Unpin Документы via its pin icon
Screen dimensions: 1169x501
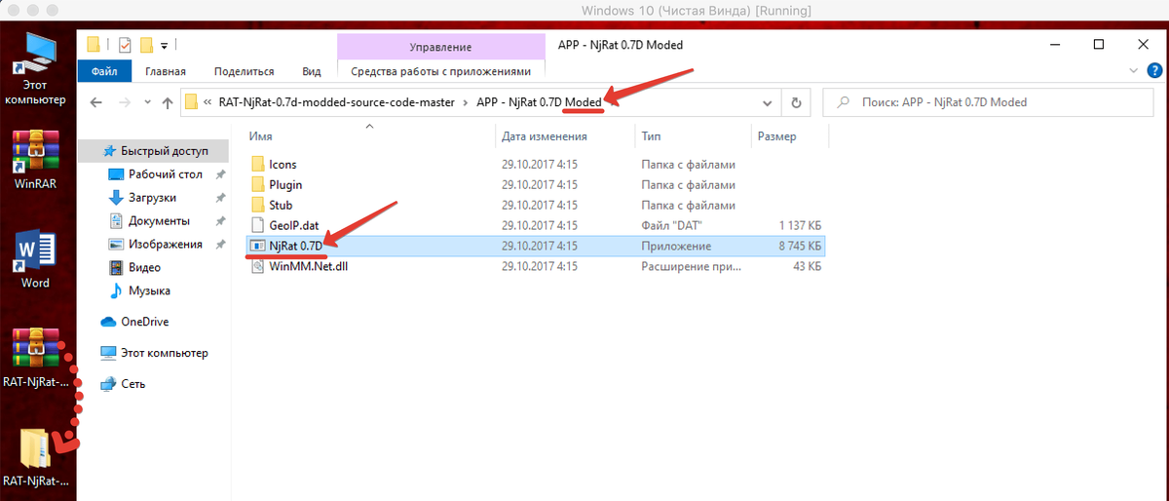pos(221,221)
